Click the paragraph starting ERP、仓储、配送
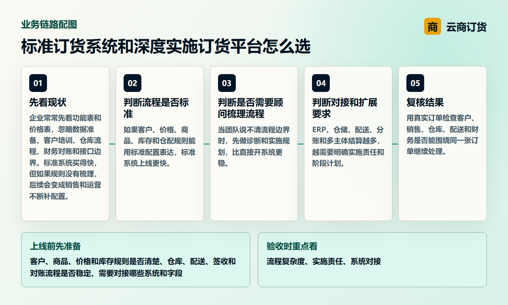 tap(348, 147)
